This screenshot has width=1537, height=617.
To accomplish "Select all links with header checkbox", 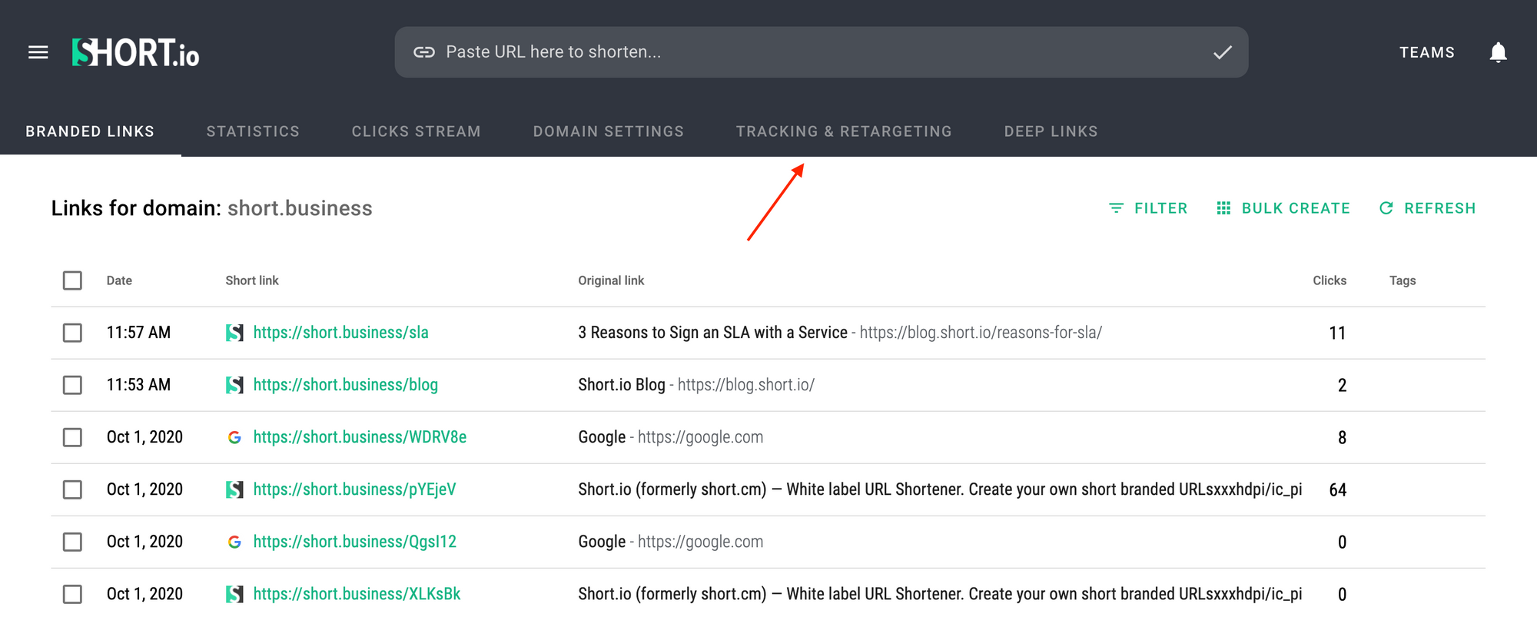I will click(x=72, y=280).
